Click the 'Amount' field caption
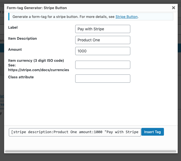The width and height of the screenshot is (181, 161). pyautogui.click(x=15, y=50)
